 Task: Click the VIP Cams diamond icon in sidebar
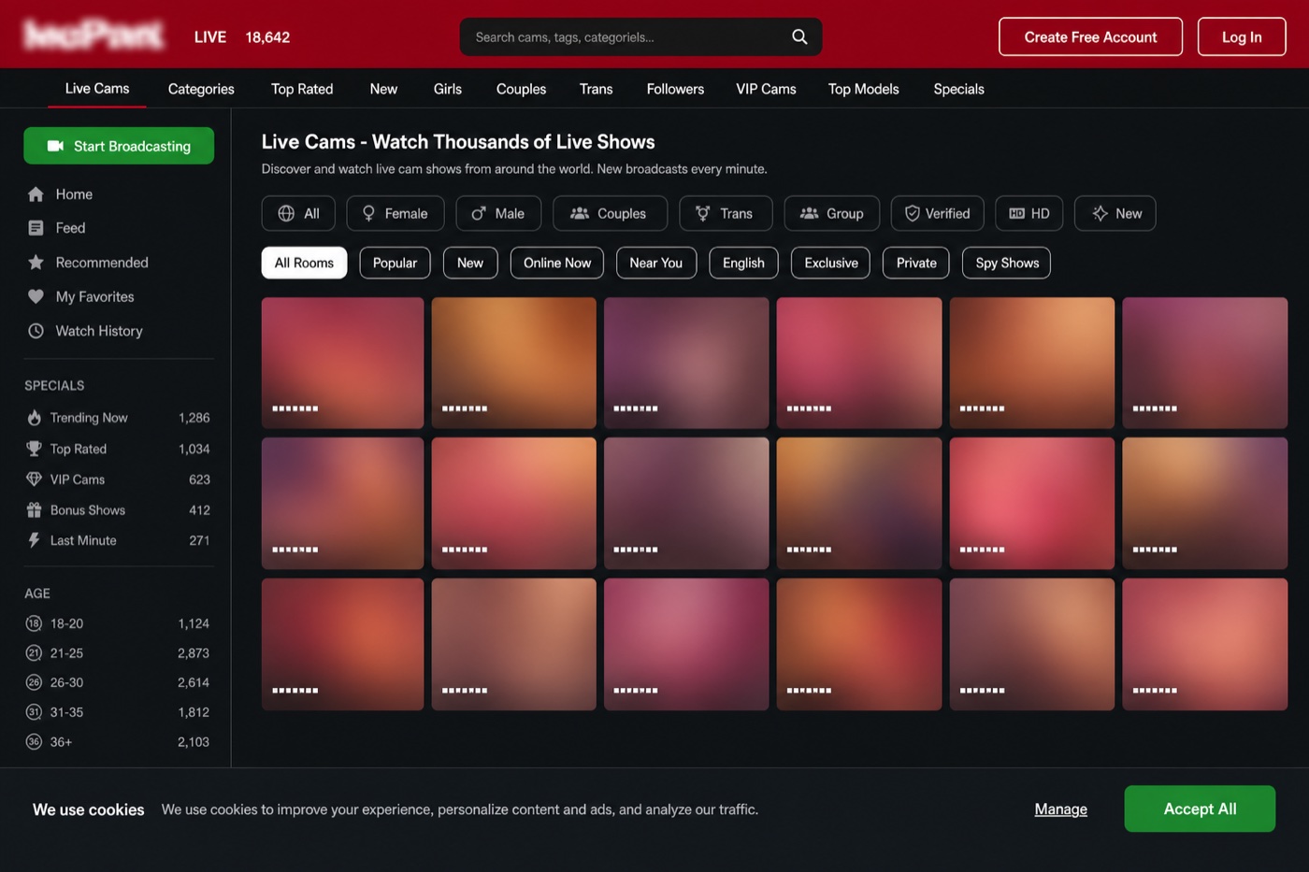34,479
